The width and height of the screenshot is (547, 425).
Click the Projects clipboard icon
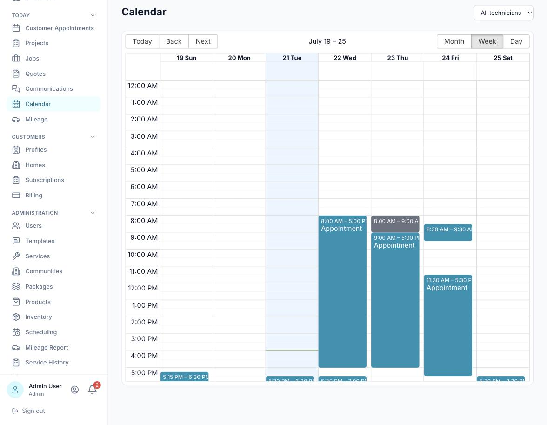16,43
